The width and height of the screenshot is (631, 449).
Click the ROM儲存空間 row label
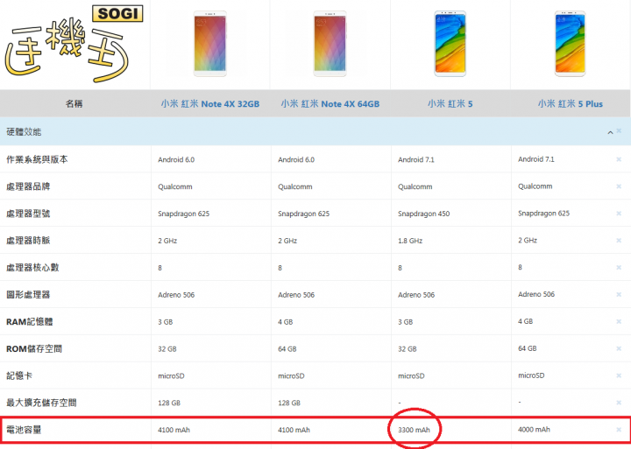point(34,348)
